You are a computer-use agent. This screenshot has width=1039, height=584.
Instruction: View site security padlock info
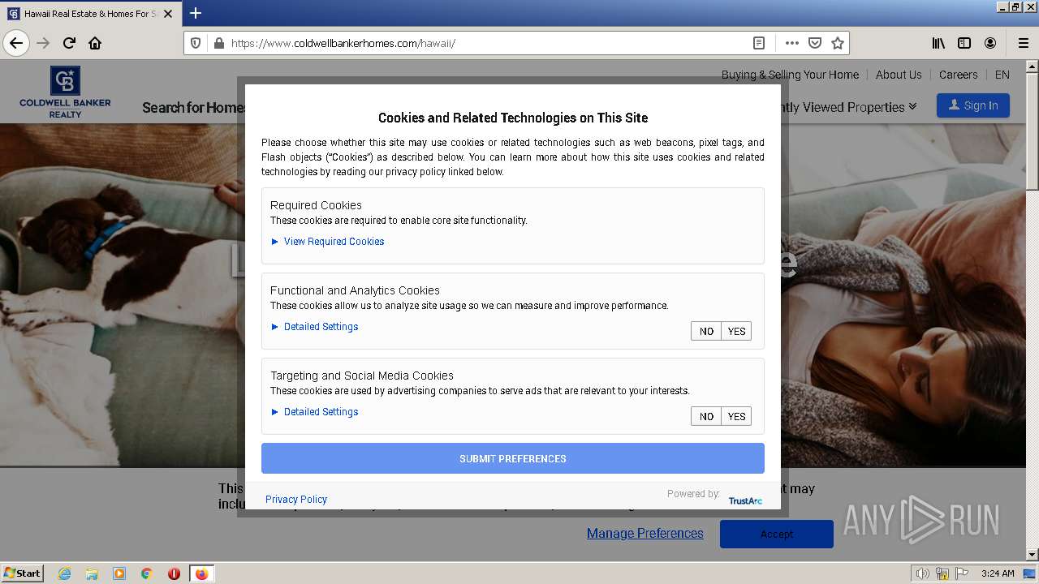218,43
